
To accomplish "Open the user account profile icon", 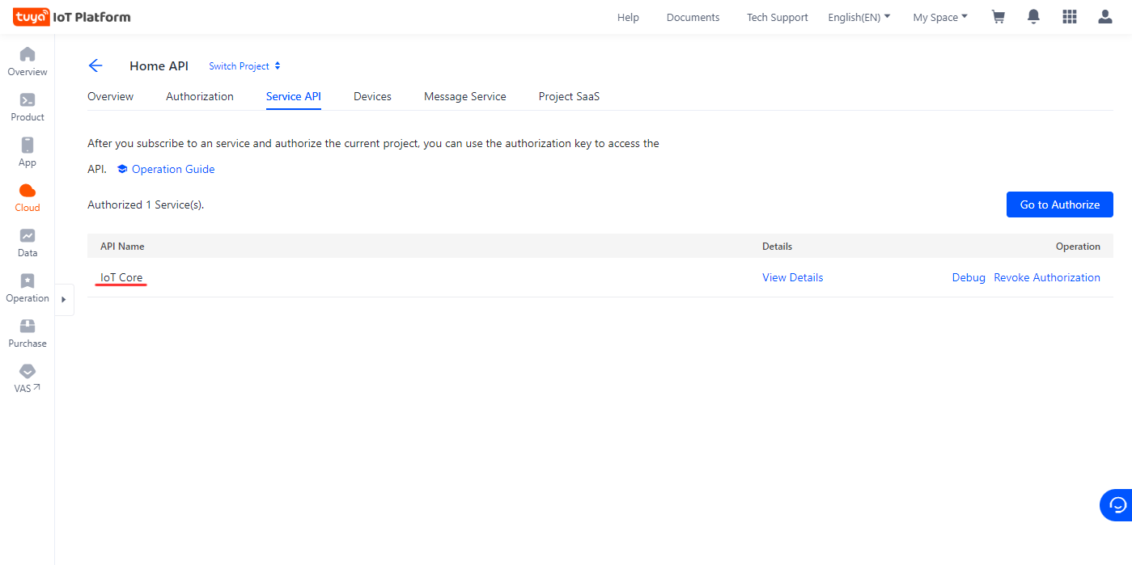I will pos(1105,17).
